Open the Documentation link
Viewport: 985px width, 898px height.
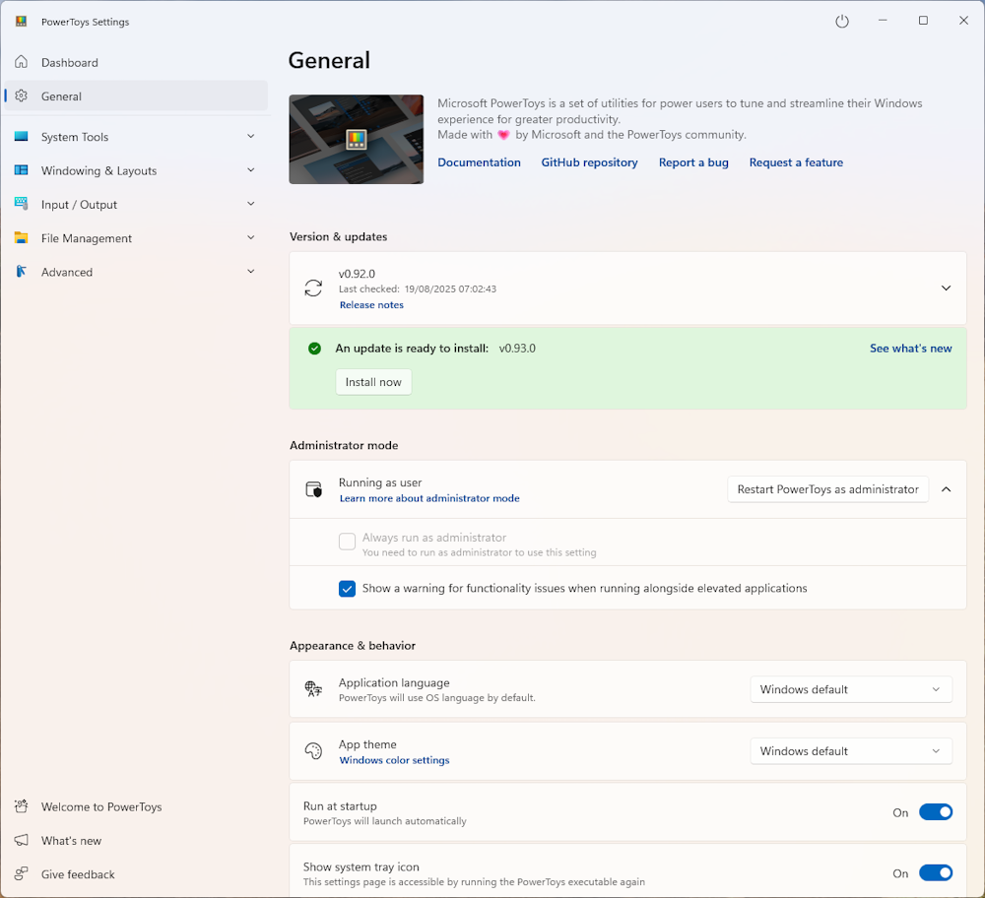point(480,162)
